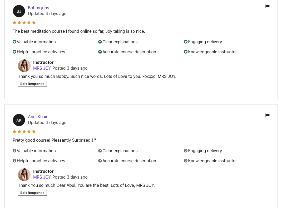The image size is (282, 210).
Task: Click plus icon beside Engaging delivery
Action: [186, 42]
